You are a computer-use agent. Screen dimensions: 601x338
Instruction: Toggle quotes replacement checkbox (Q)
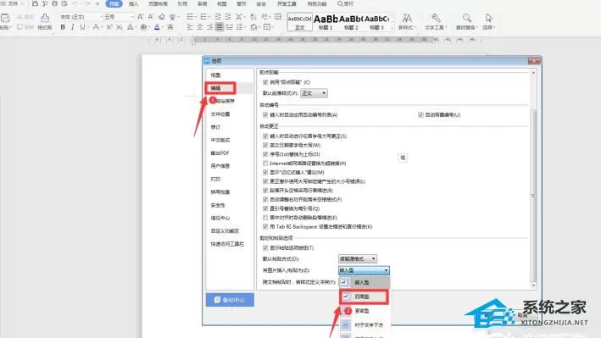pyautogui.click(x=265, y=208)
